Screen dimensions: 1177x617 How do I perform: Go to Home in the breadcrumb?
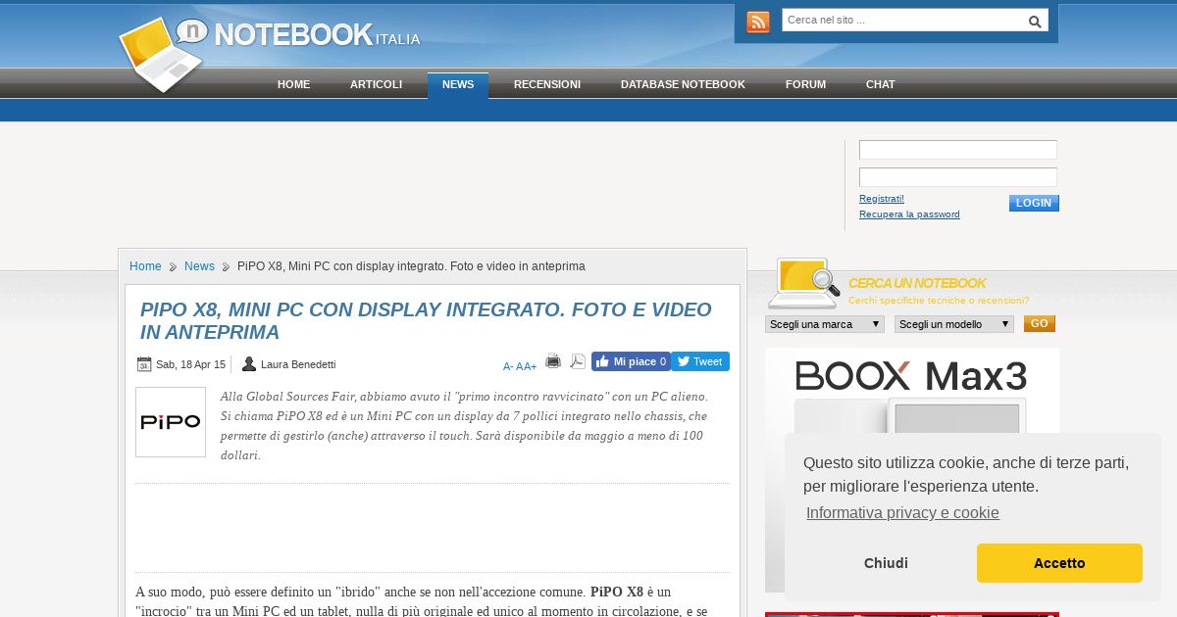click(x=145, y=266)
